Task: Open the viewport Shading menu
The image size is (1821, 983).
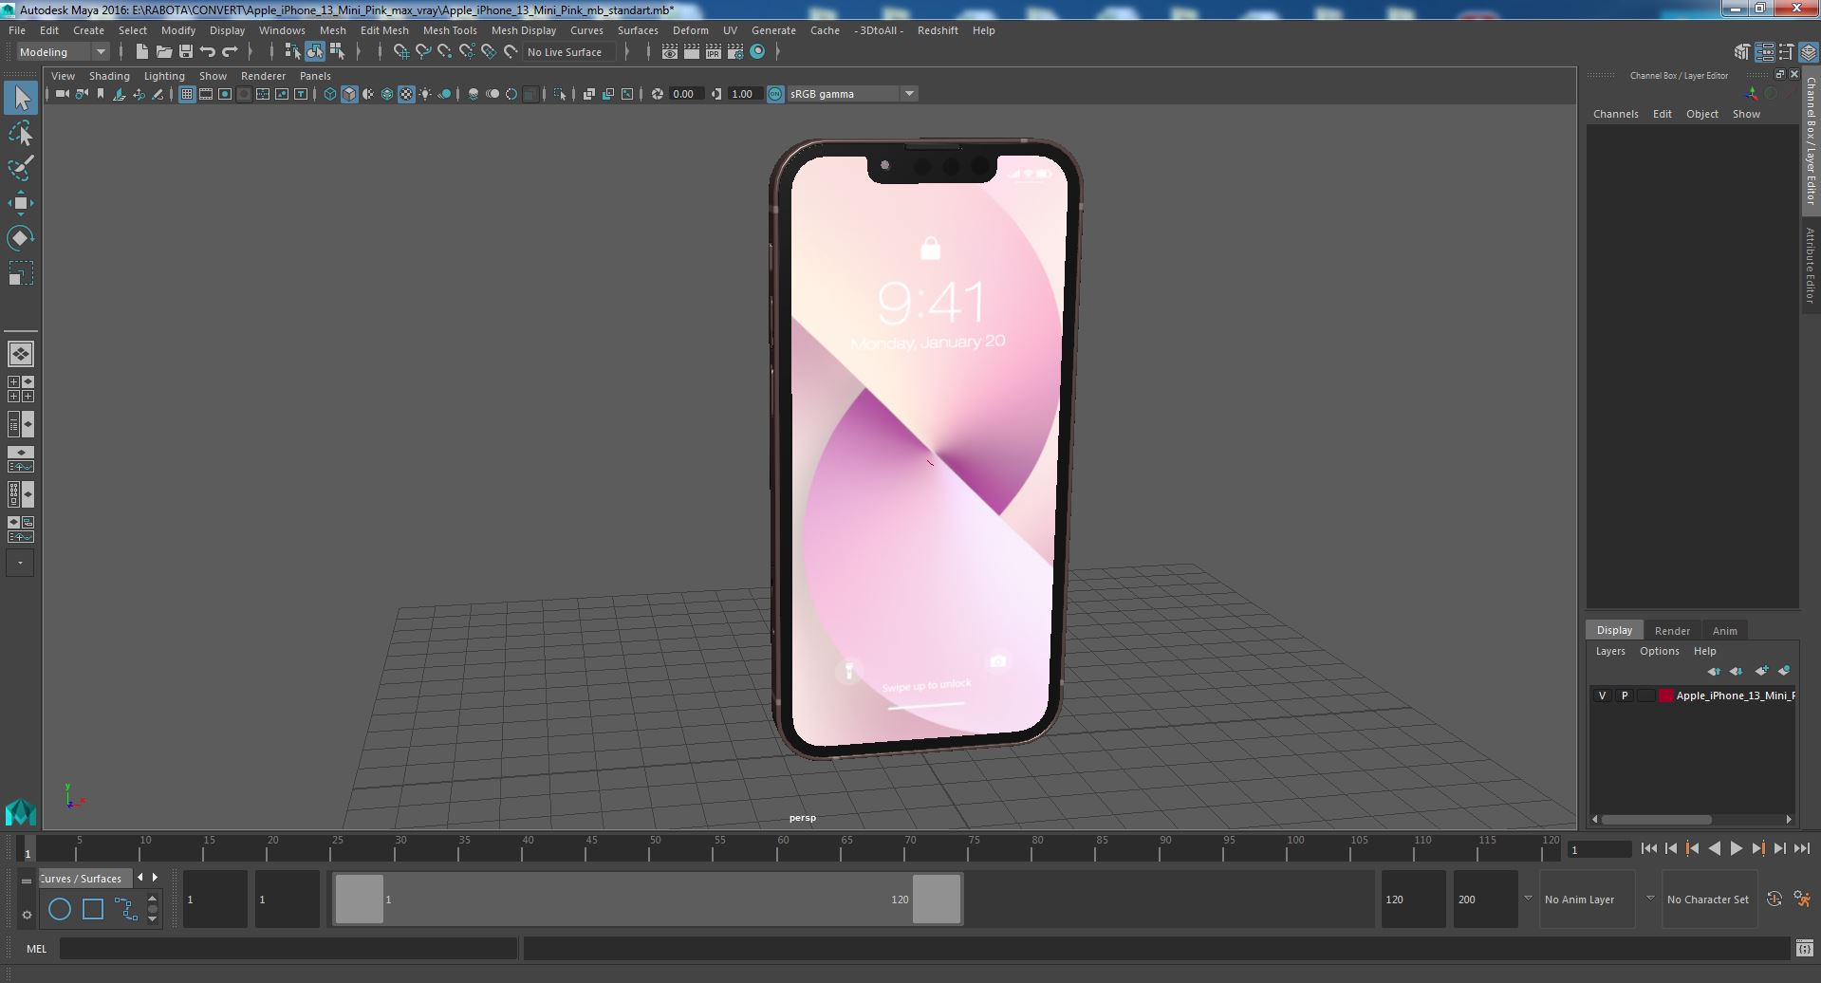Action: tap(109, 76)
